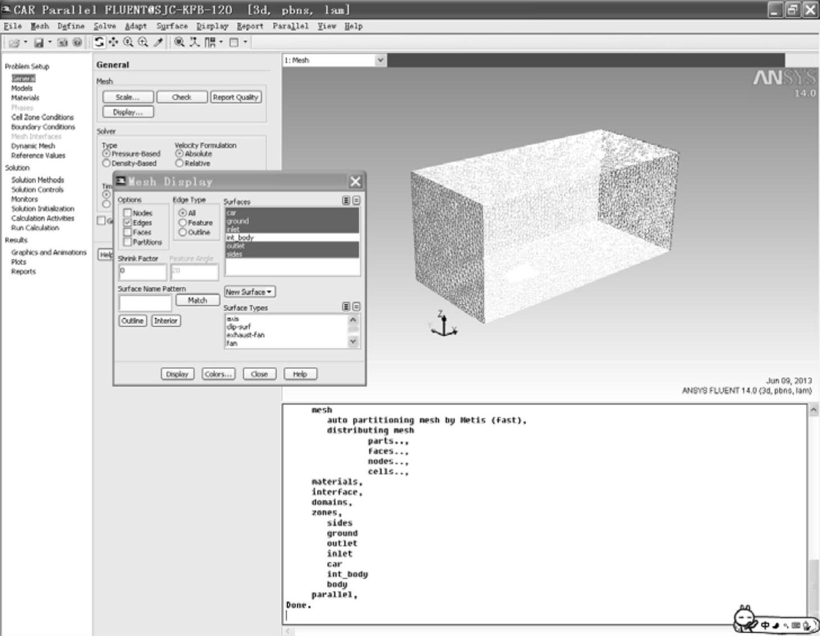This screenshot has width=820, height=636.
Task: Open the Parallel menu
Action: coord(290,26)
